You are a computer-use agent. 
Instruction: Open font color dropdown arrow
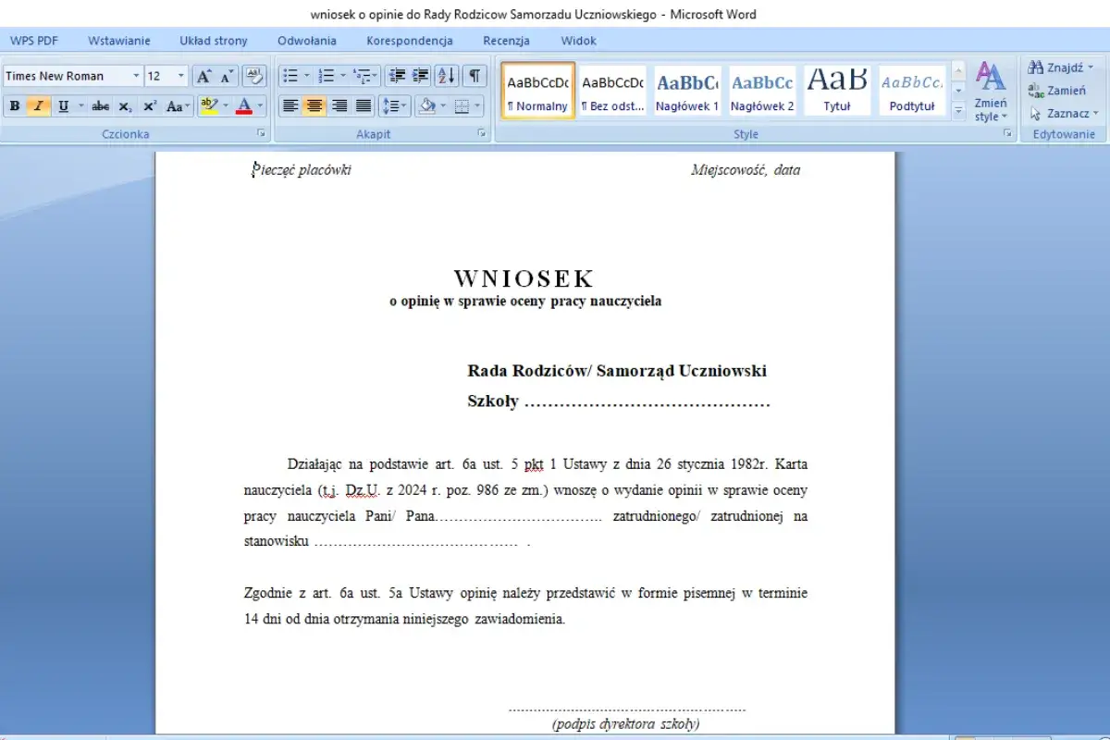click(x=261, y=106)
